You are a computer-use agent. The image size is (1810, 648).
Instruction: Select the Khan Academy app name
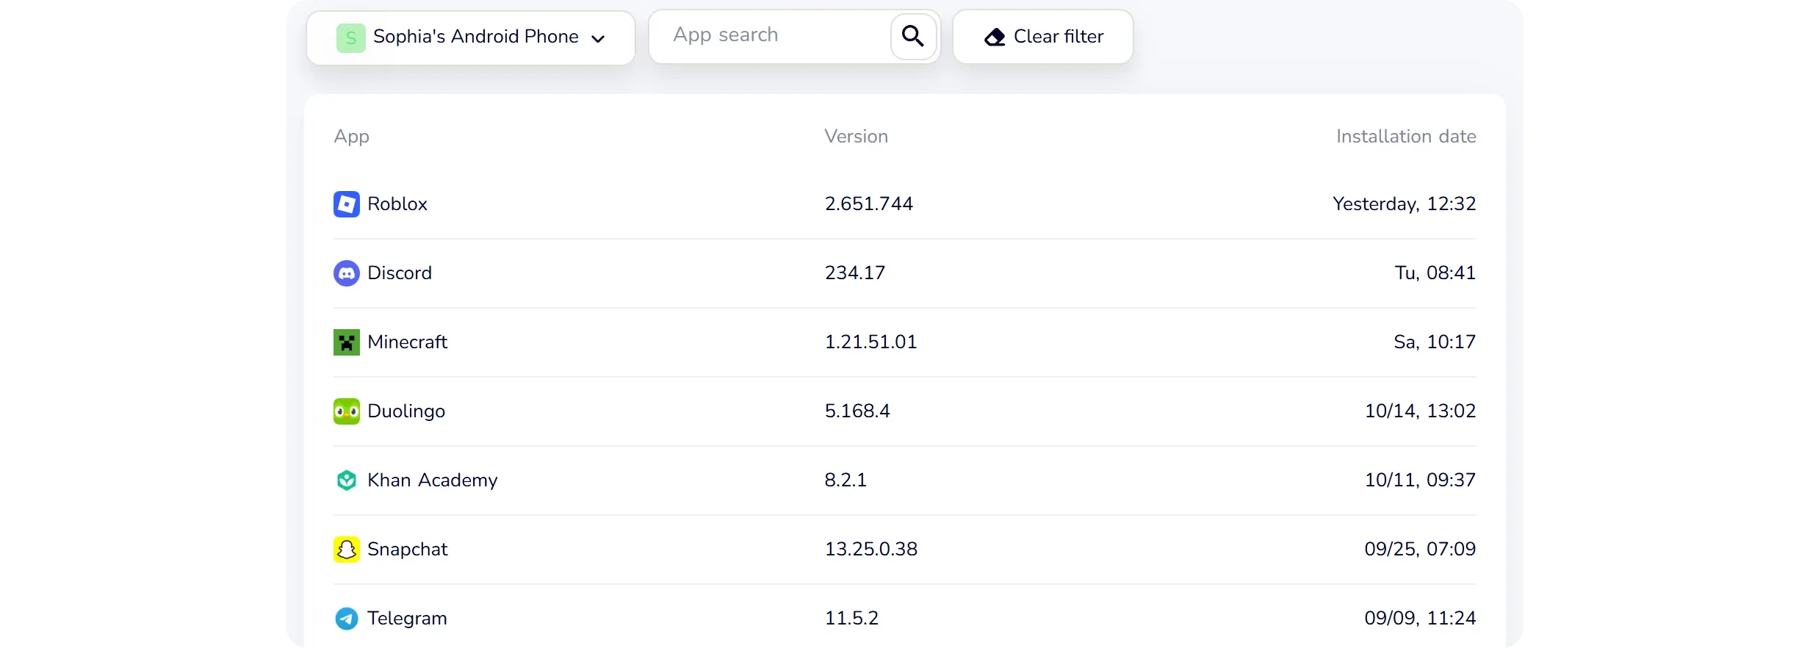tap(433, 480)
